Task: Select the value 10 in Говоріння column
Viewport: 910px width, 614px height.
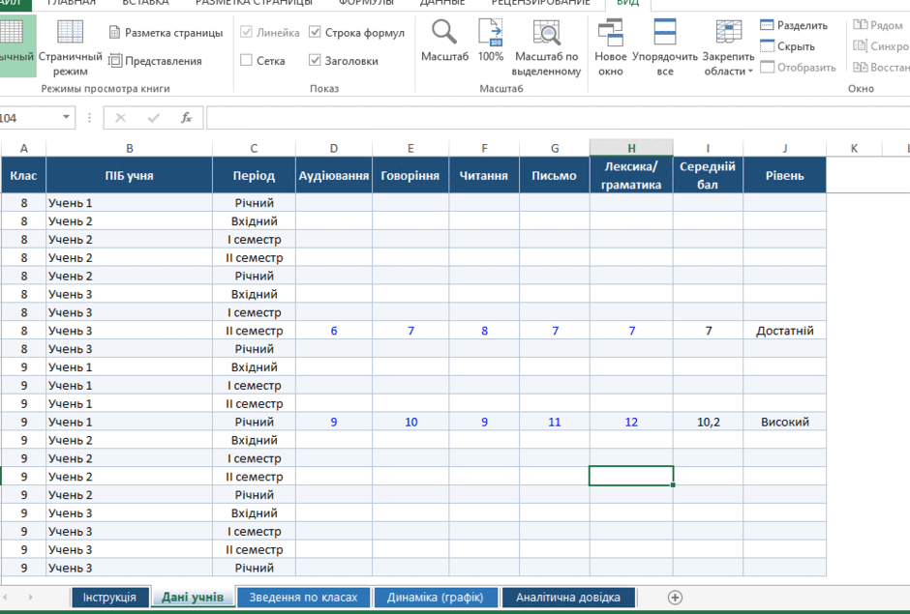Action: [x=410, y=422]
